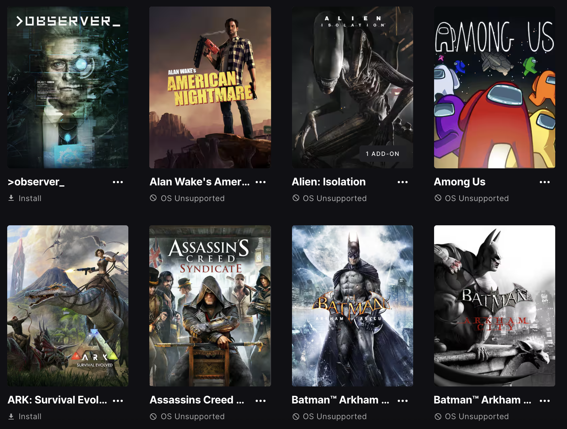The image size is (567, 429).
Task: Click the 1 ADD-ON badge on Alien: Isolation
Action: pos(383,154)
